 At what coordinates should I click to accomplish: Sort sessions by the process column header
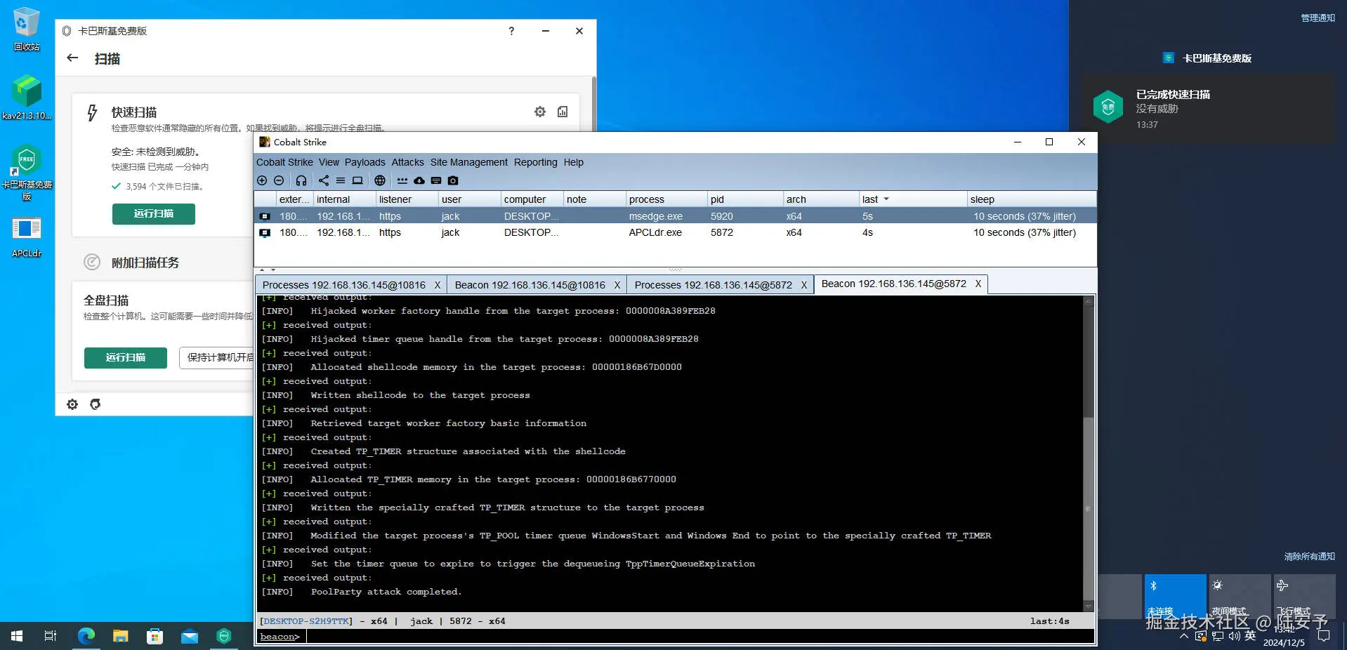(666, 199)
